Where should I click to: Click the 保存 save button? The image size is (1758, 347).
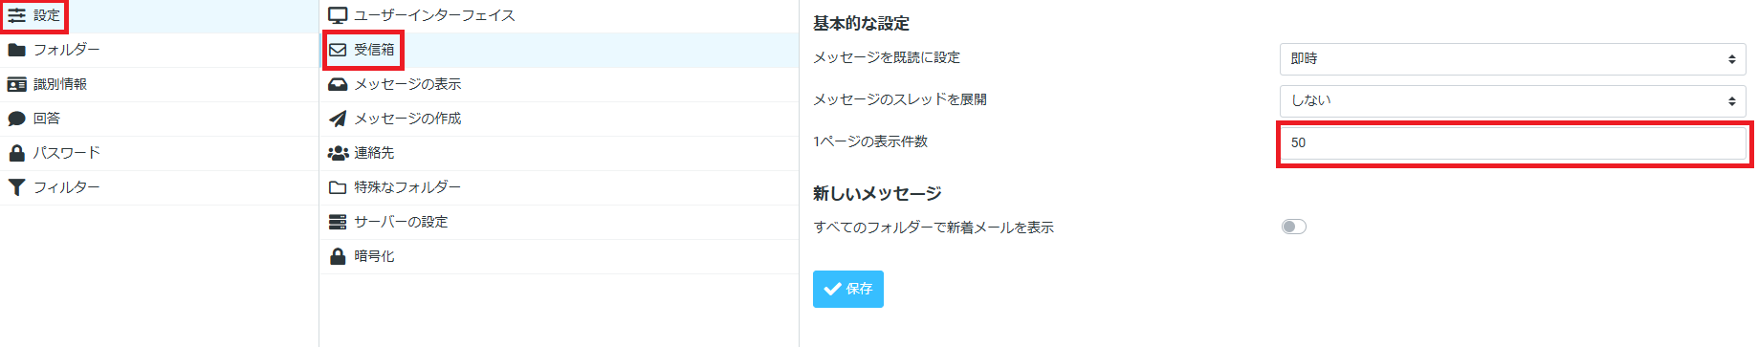pyautogui.click(x=847, y=289)
